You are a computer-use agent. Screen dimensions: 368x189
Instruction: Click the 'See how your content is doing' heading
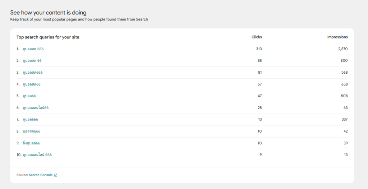coord(48,13)
